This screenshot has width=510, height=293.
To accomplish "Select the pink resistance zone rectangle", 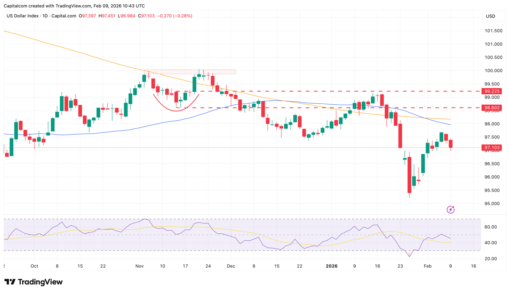I will (190, 72).
